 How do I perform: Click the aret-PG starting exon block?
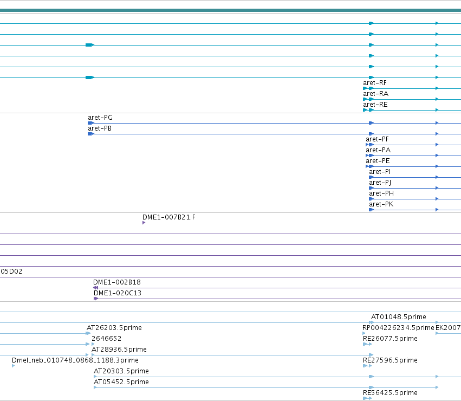91,123
